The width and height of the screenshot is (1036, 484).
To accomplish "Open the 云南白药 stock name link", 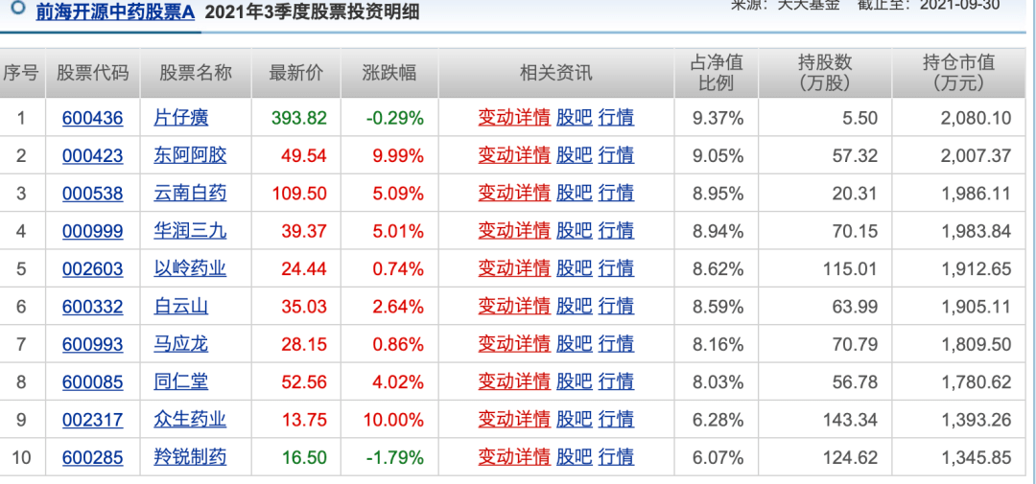I will [190, 194].
